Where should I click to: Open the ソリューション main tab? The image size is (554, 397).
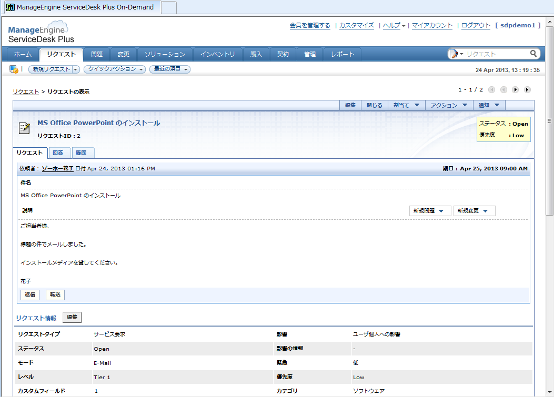coord(165,54)
